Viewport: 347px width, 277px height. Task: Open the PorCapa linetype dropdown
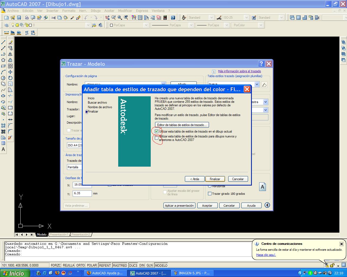[x=191, y=25]
